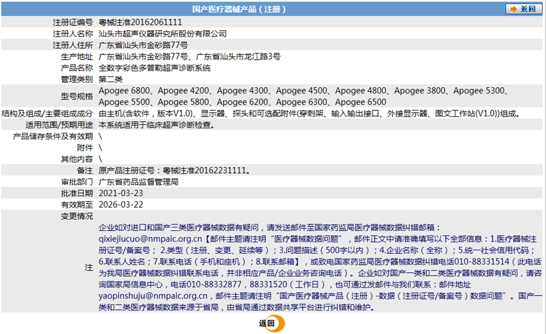Click the 审批部门 label
The height and width of the screenshot is (334, 546).
coord(76,182)
